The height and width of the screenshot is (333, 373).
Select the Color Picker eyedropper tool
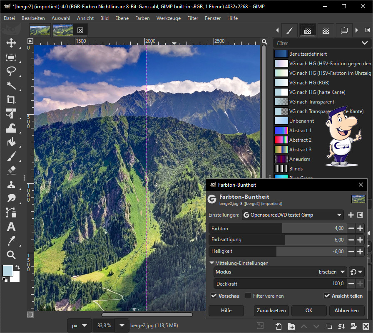[x=11, y=241]
